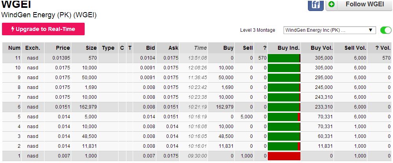Viewport: 393px width, 163px height.
Task: Click size 48,500 in trade 3
Action: 89,136
